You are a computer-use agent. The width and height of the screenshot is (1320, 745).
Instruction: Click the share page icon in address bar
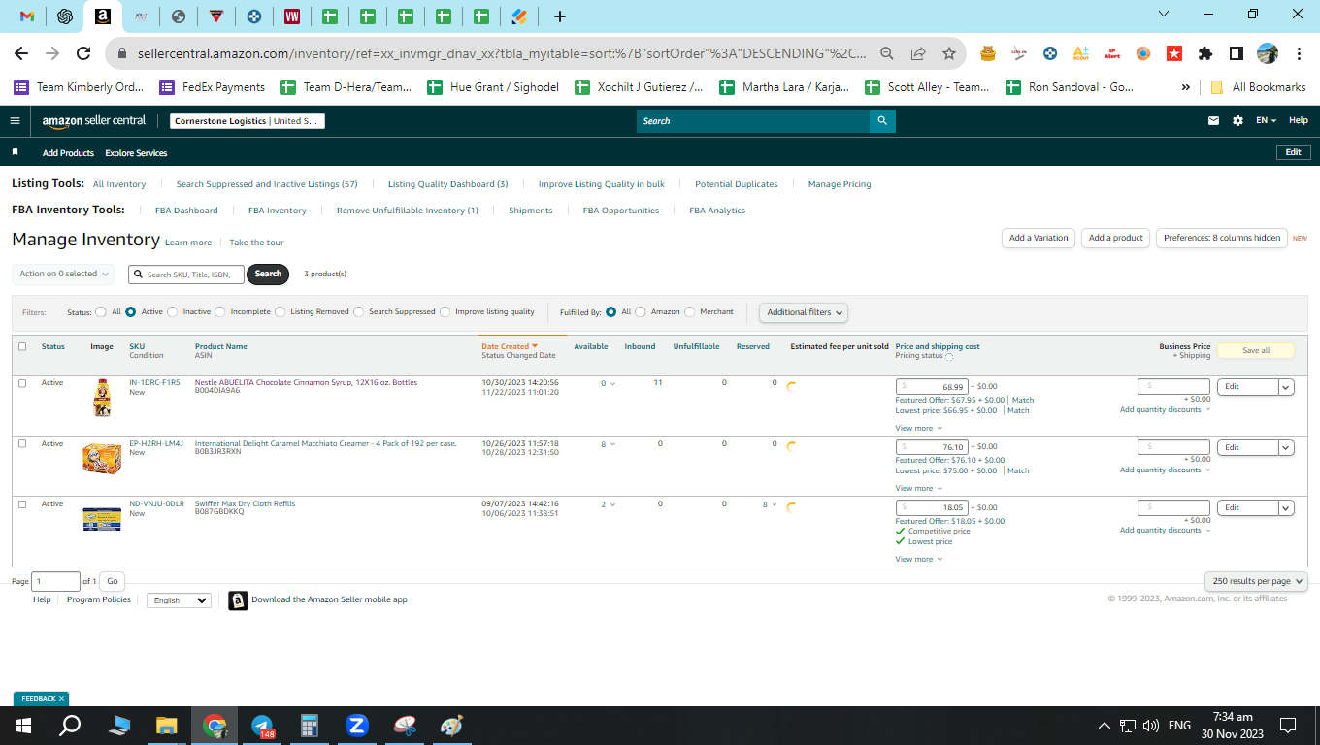(x=918, y=53)
